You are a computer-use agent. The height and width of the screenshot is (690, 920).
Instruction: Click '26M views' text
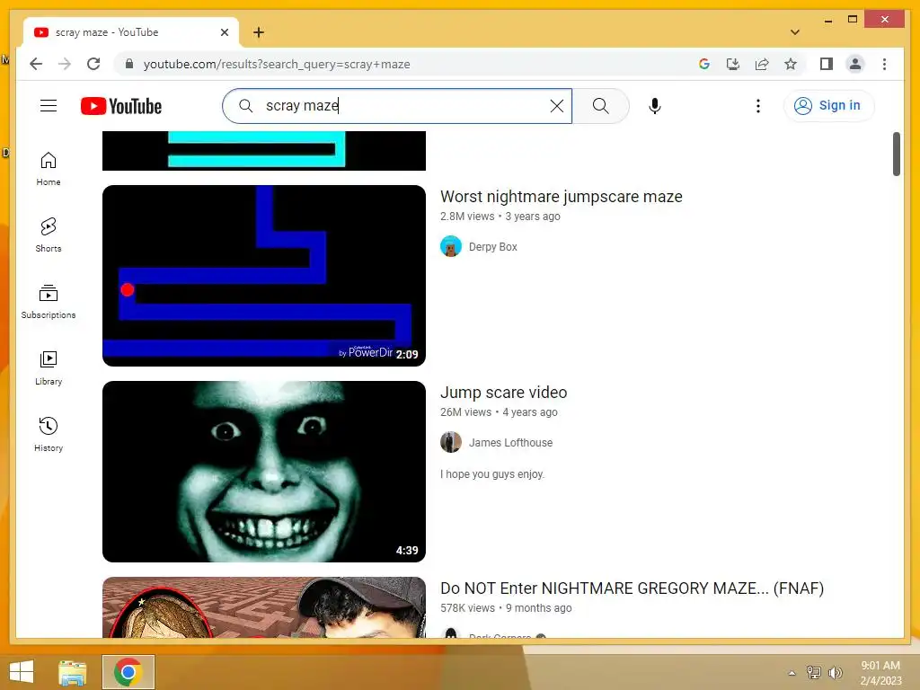465,412
